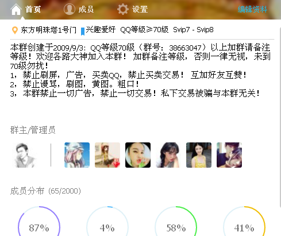Image resolution: width=281 pixels, height=236 pixels.
Task: Open the group owner's sketch portrait avatar
Action: (25, 155)
